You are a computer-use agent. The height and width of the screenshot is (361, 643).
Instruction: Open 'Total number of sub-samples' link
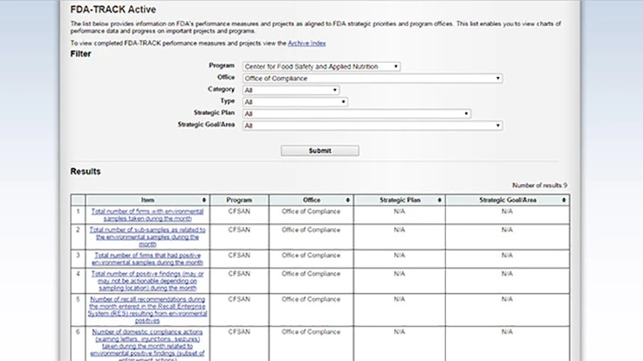(x=147, y=237)
